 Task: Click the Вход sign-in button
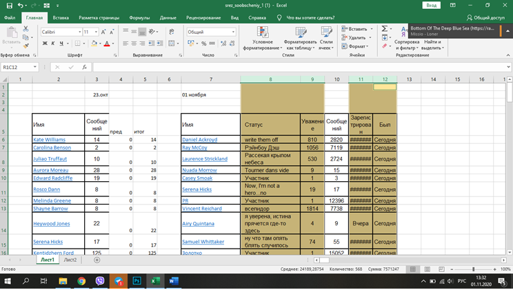(431, 6)
